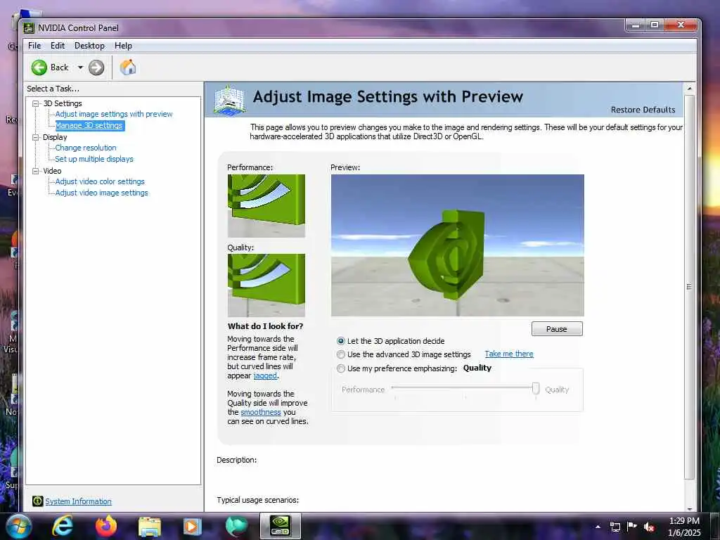The height and width of the screenshot is (540, 720).
Task: Open the System Information link
Action: coord(78,501)
